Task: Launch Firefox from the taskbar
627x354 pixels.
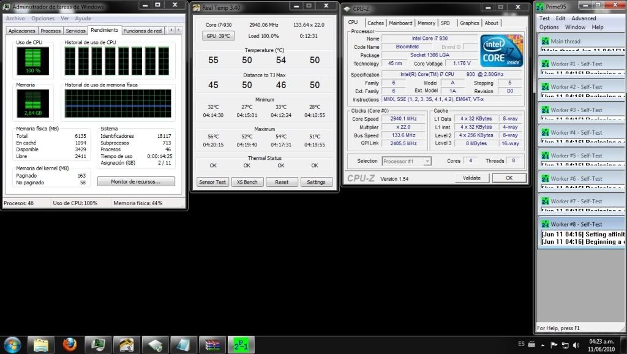Action: click(x=70, y=345)
